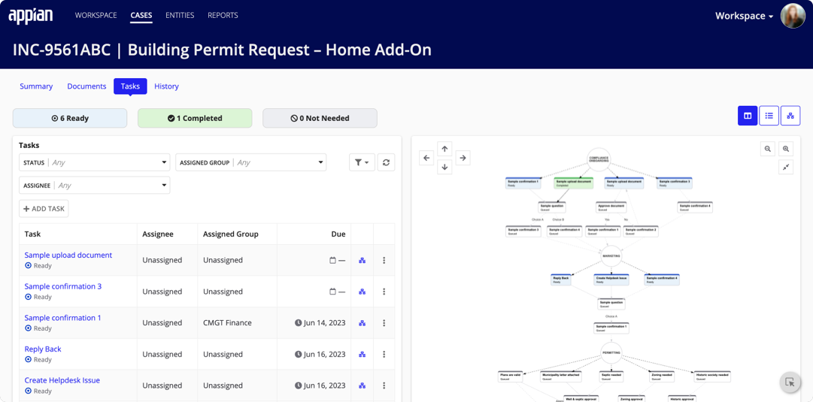This screenshot has width=813, height=402.
Task: Zoom out on the workflow diagram
Action: point(768,149)
